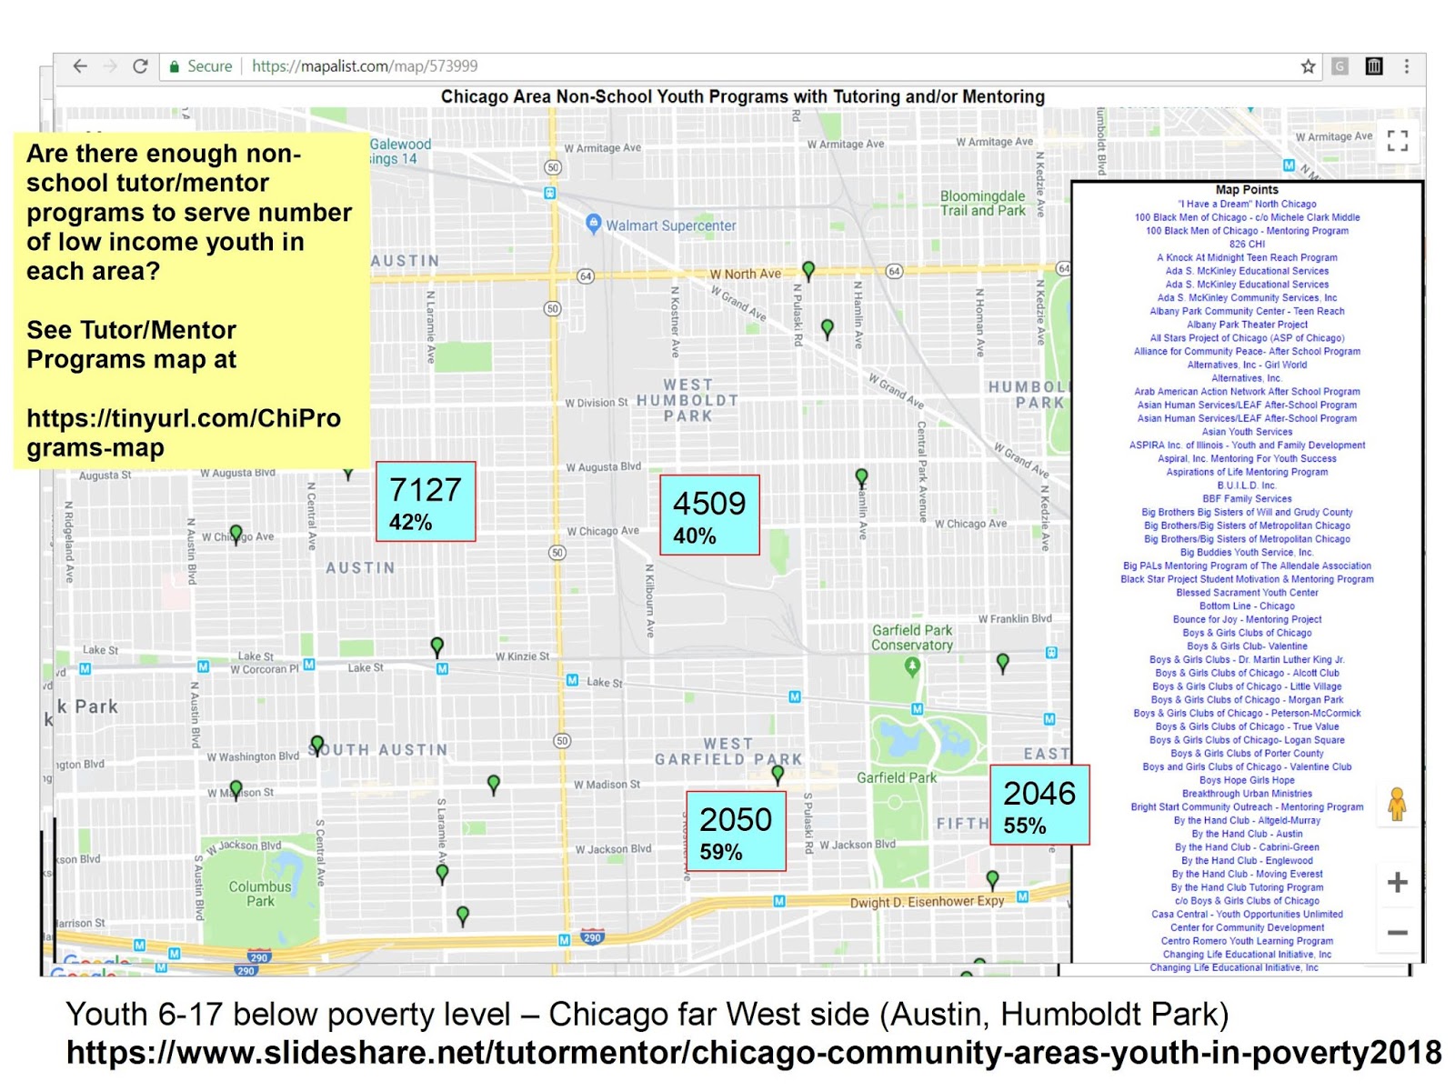1455x1091 pixels.
Task: Click the slideshare.net URL caption
Action: [x=754, y=1052]
